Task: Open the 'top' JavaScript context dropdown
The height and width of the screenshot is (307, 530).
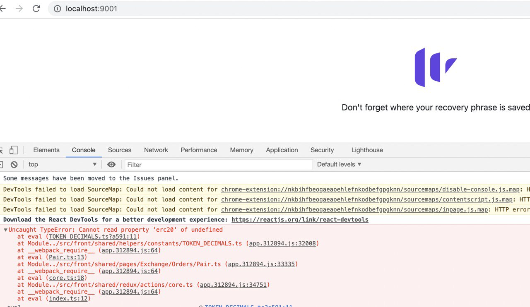Action: pyautogui.click(x=63, y=165)
